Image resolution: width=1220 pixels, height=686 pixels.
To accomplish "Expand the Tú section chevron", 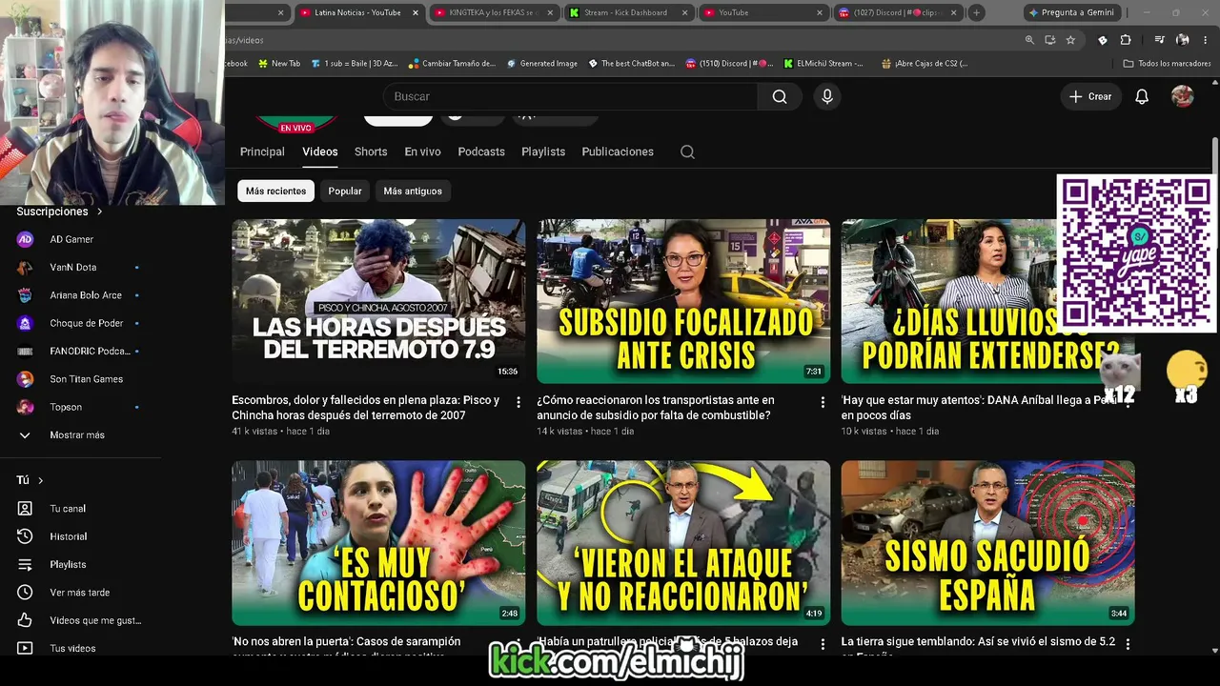I will 40,480.
